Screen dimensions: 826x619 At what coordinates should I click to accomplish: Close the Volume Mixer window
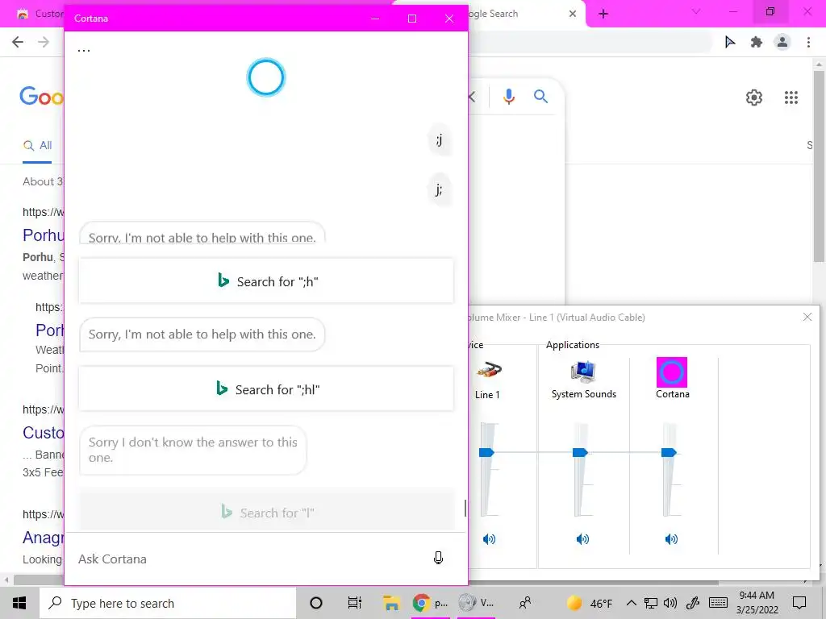coord(807,317)
